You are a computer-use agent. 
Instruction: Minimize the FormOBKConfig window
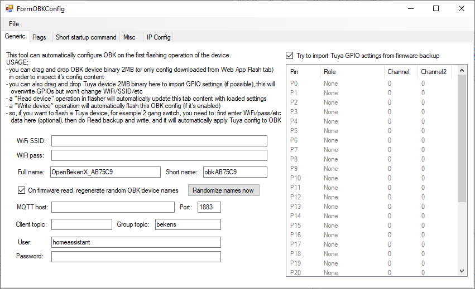coord(411,8)
